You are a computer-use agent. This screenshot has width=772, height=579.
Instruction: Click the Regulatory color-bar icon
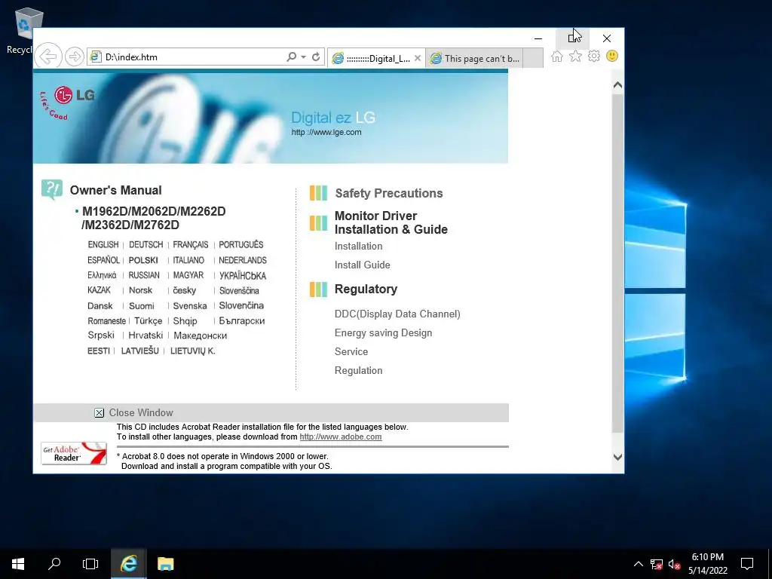319,289
